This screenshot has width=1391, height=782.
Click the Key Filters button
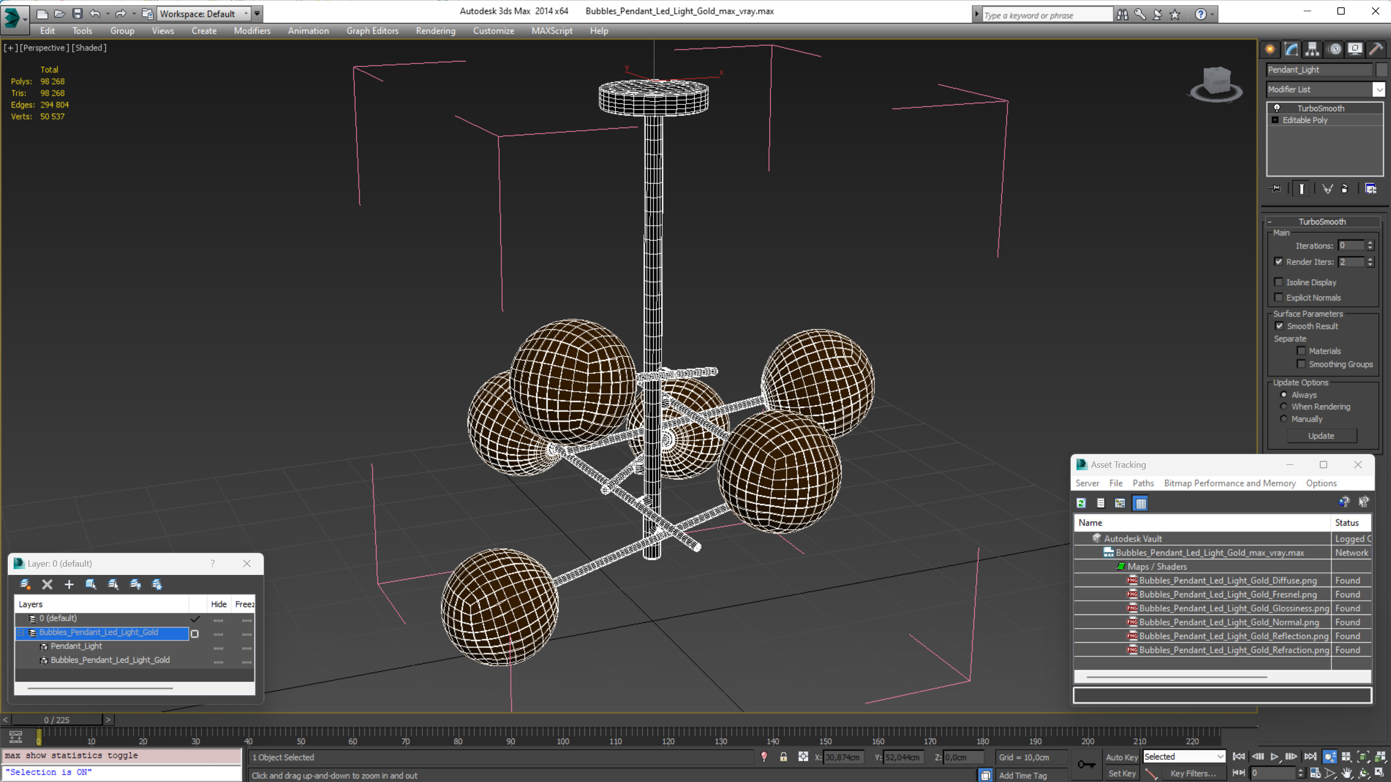click(x=1193, y=773)
